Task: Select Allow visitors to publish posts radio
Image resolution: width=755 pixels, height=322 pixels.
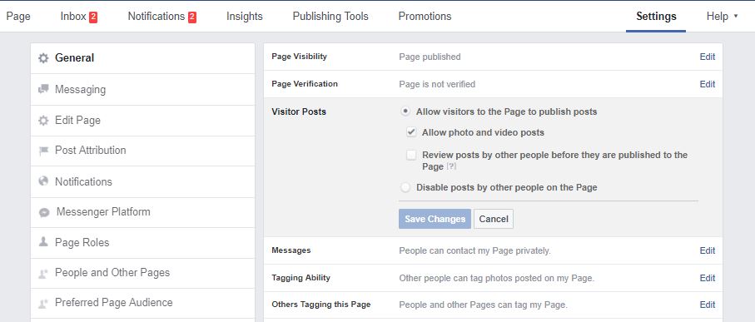Action: (x=405, y=111)
